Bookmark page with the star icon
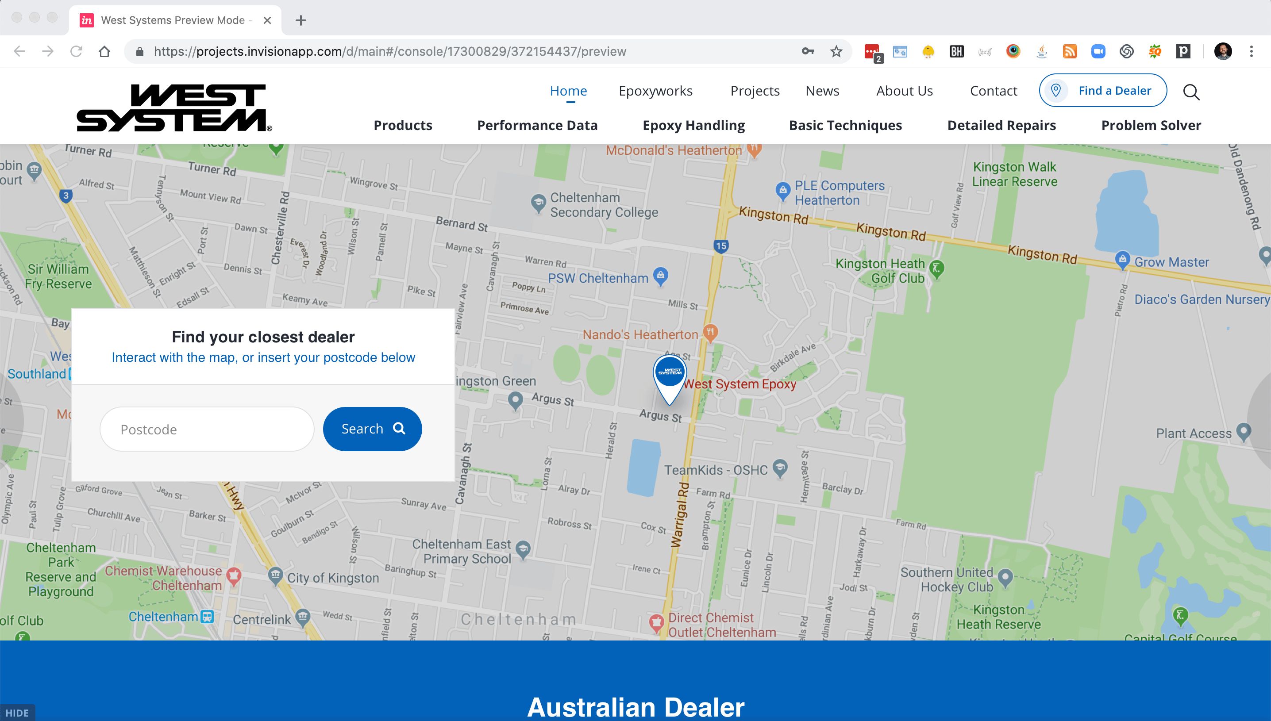 836,51
